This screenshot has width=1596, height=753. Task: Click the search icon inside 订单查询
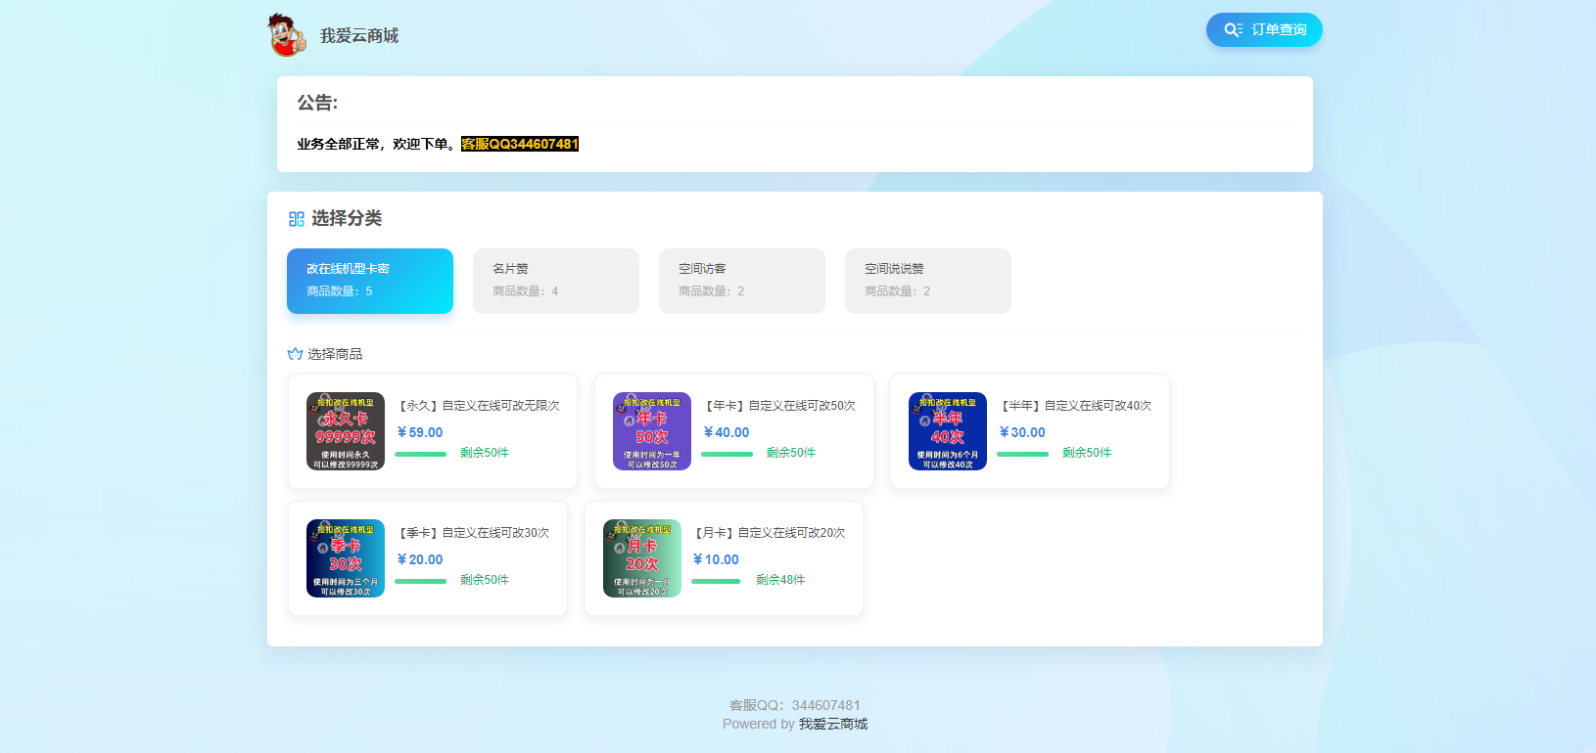click(x=1233, y=29)
